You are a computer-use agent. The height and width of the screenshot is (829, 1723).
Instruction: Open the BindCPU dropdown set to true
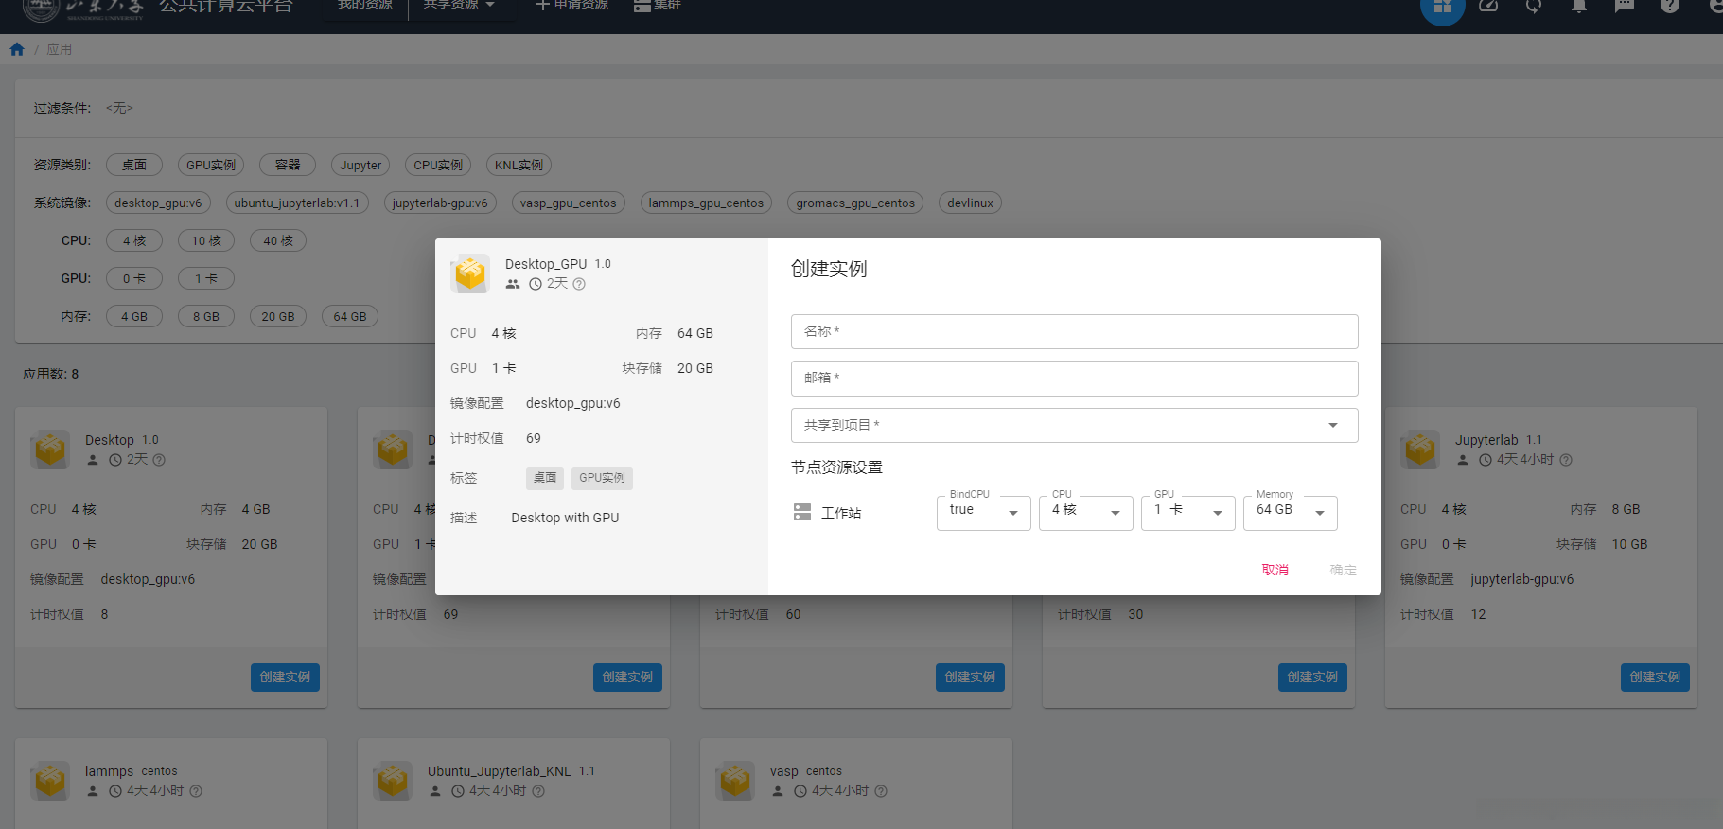click(983, 512)
